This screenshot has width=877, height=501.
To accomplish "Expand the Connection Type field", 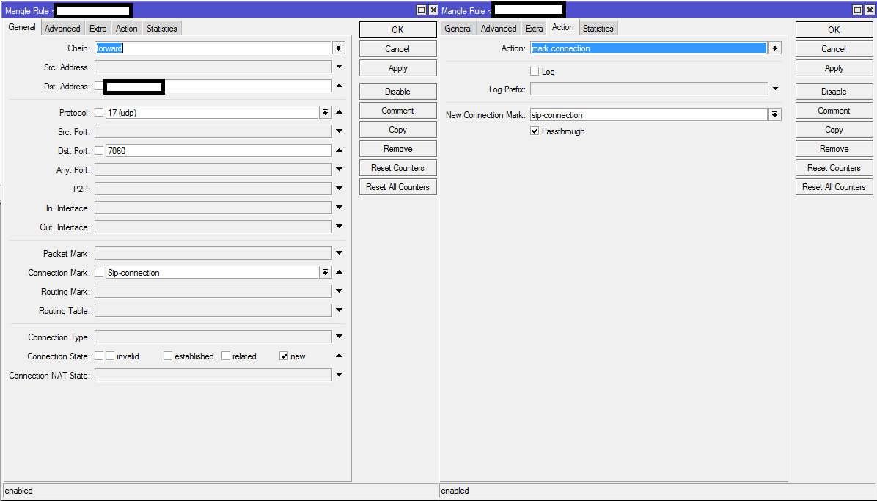I will 339,337.
